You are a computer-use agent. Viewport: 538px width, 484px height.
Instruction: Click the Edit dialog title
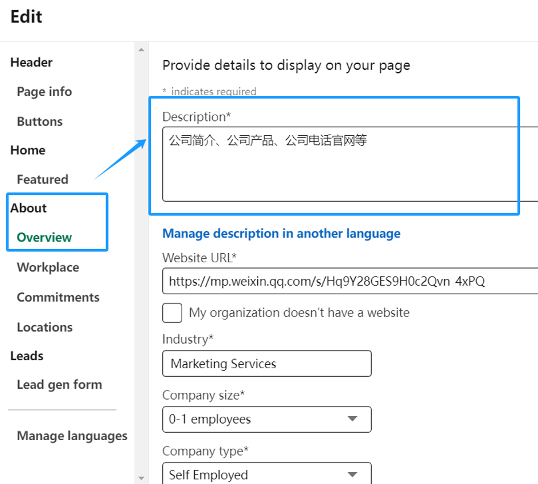pos(26,17)
